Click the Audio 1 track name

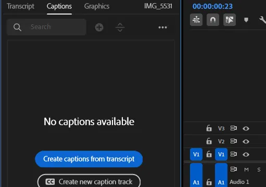tap(239, 182)
